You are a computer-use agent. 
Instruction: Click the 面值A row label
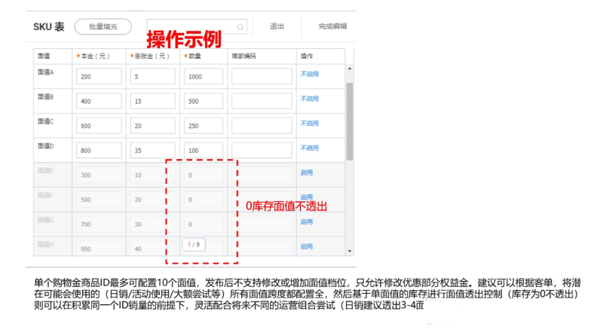click(x=45, y=72)
